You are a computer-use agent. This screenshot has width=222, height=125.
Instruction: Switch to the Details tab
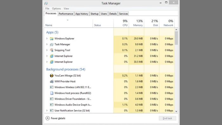(113, 14)
